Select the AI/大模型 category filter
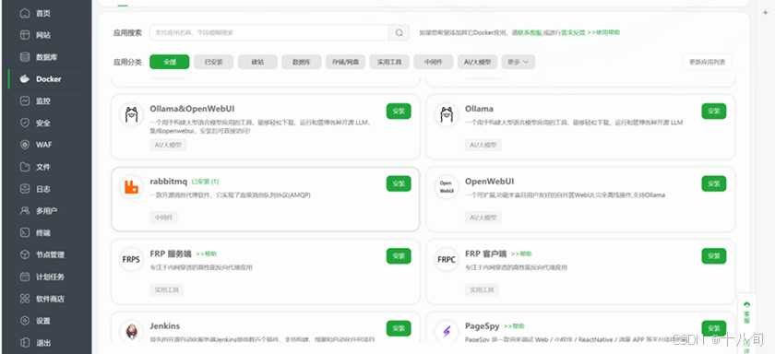Screen dimensions: 775x354 coord(478,62)
